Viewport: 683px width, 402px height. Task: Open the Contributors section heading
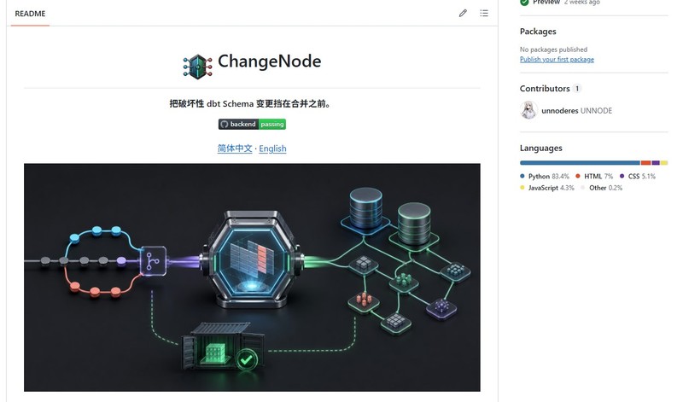(x=545, y=89)
